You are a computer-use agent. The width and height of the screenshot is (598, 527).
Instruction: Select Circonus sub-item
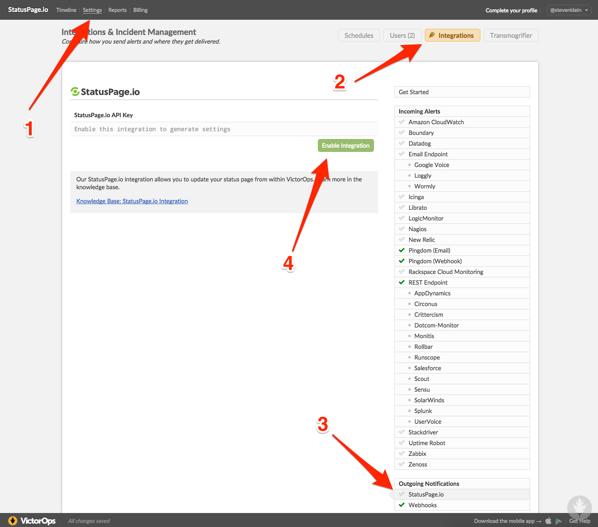tap(462, 304)
